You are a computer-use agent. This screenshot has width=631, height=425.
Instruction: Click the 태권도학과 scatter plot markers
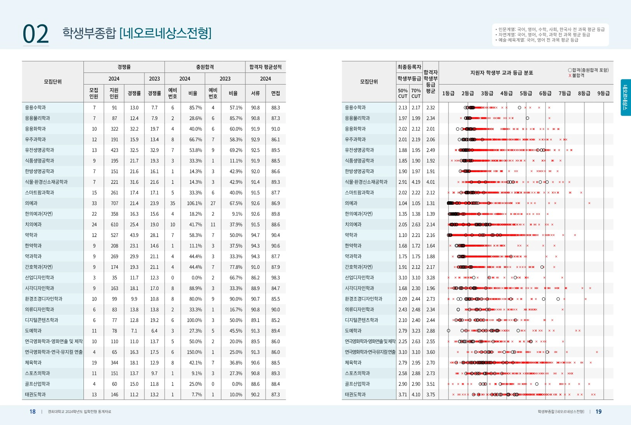point(505,394)
